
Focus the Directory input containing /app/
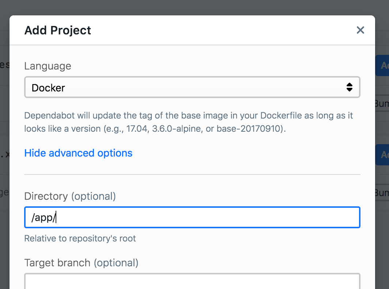coord(192,217)
